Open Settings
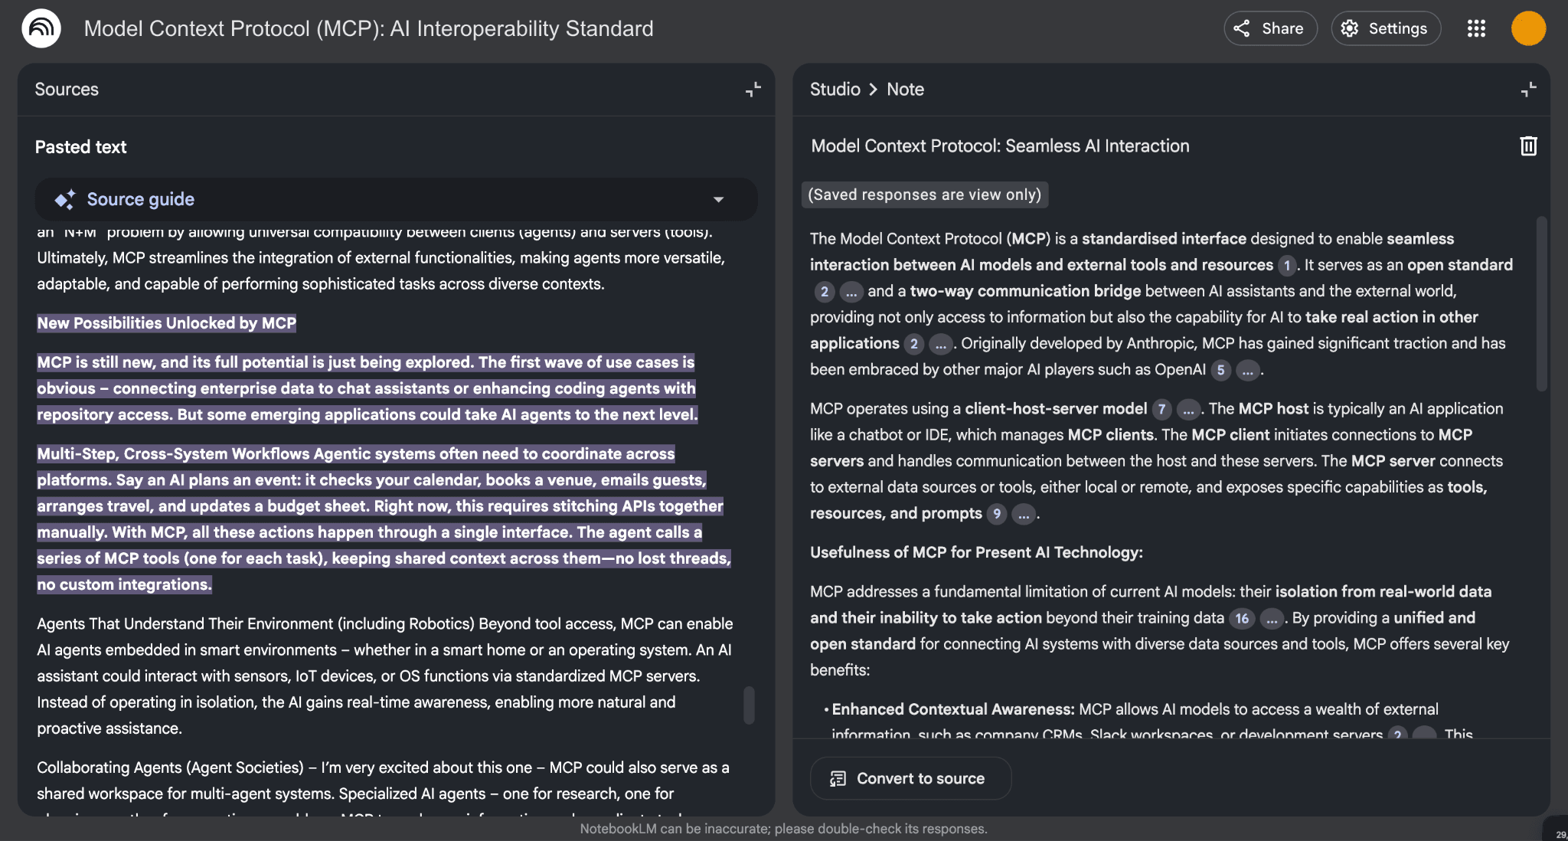The width and height of the screenshot is (1568, 841). (1386, 28)
